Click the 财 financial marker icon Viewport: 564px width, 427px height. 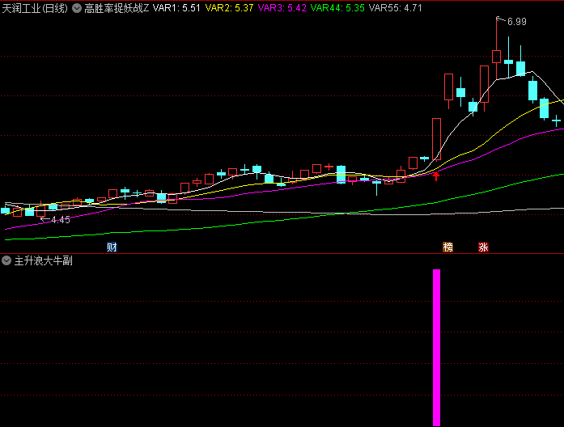[112, 247]
